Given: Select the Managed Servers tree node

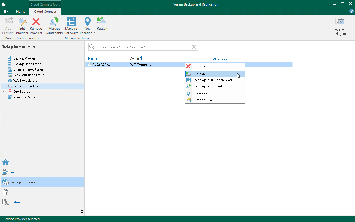Looking at the screenshot, I should click(x=26, y=97).
